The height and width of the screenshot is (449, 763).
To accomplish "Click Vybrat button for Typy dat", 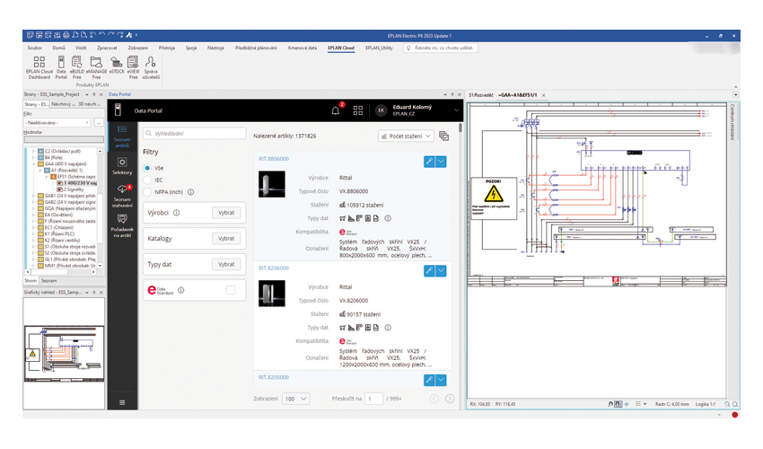I will point(226,264).
